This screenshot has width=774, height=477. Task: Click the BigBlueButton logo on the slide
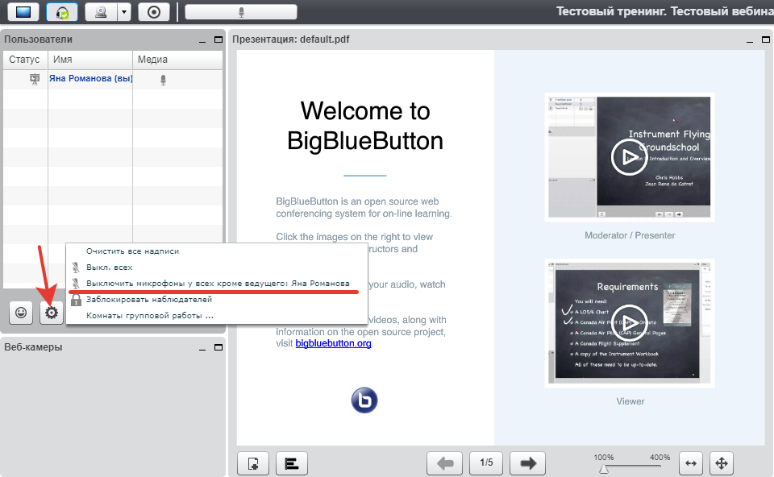click(x=364, y=400)
